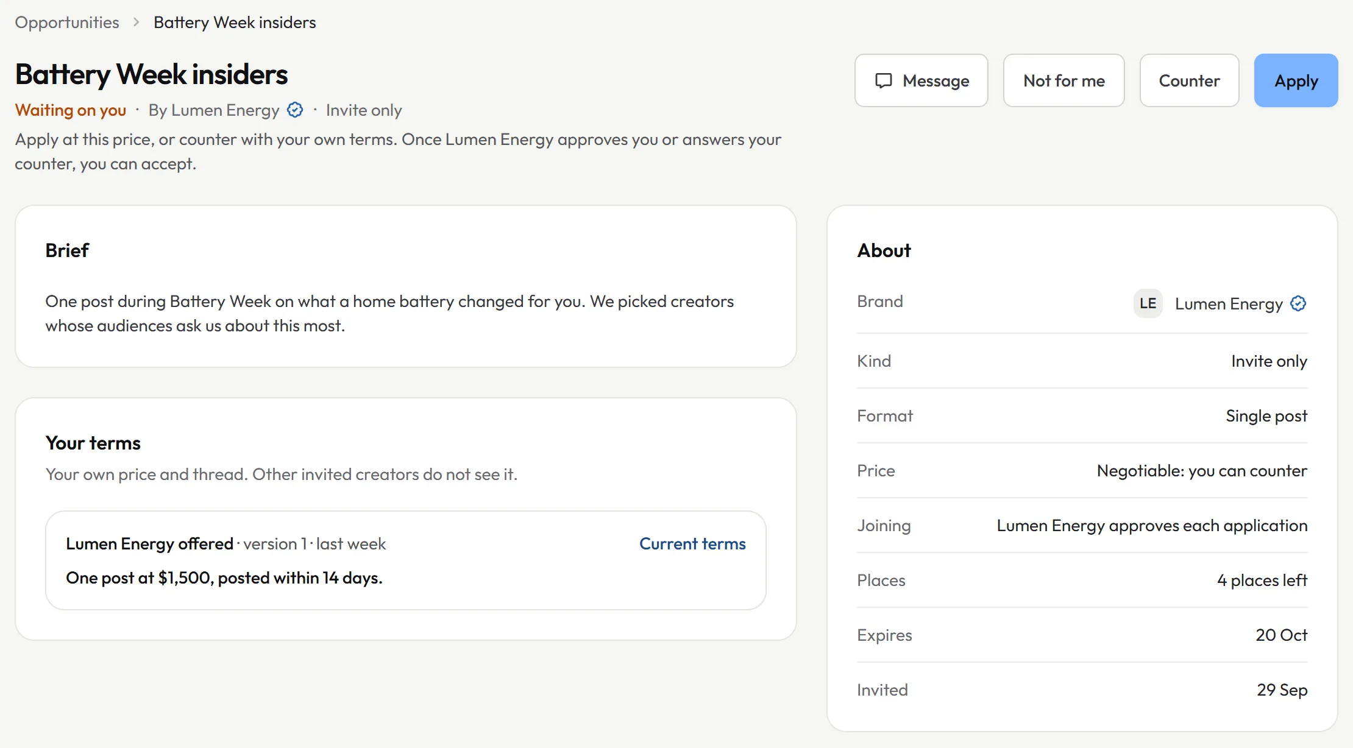Click the Expires date '20 Oct'
The width and height of the screenshot is (1353, 748).
[1281, 635]
